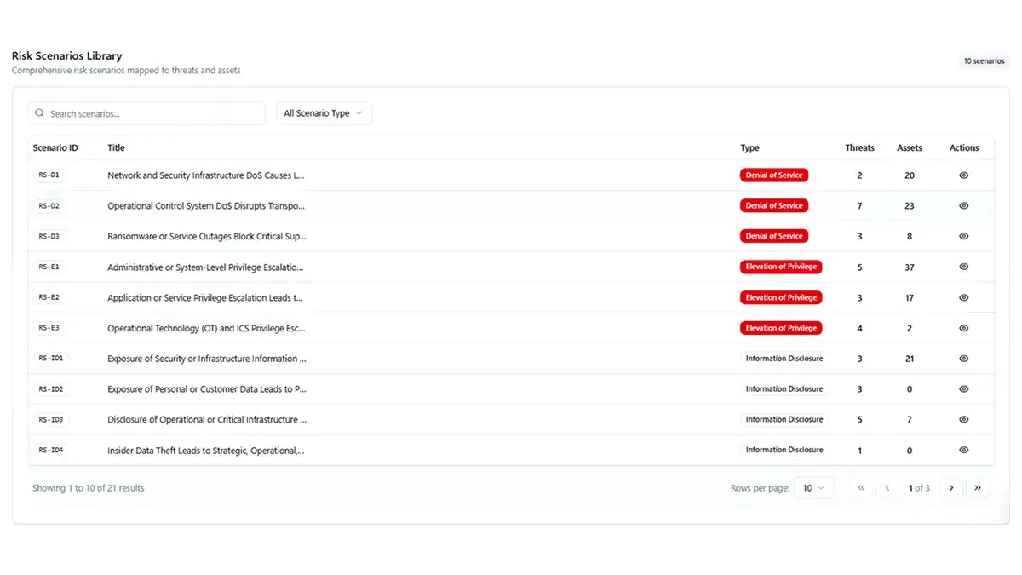Open 'Insider Data Theft Leads' title
The image size is (1022, 575).
(205, 451)
